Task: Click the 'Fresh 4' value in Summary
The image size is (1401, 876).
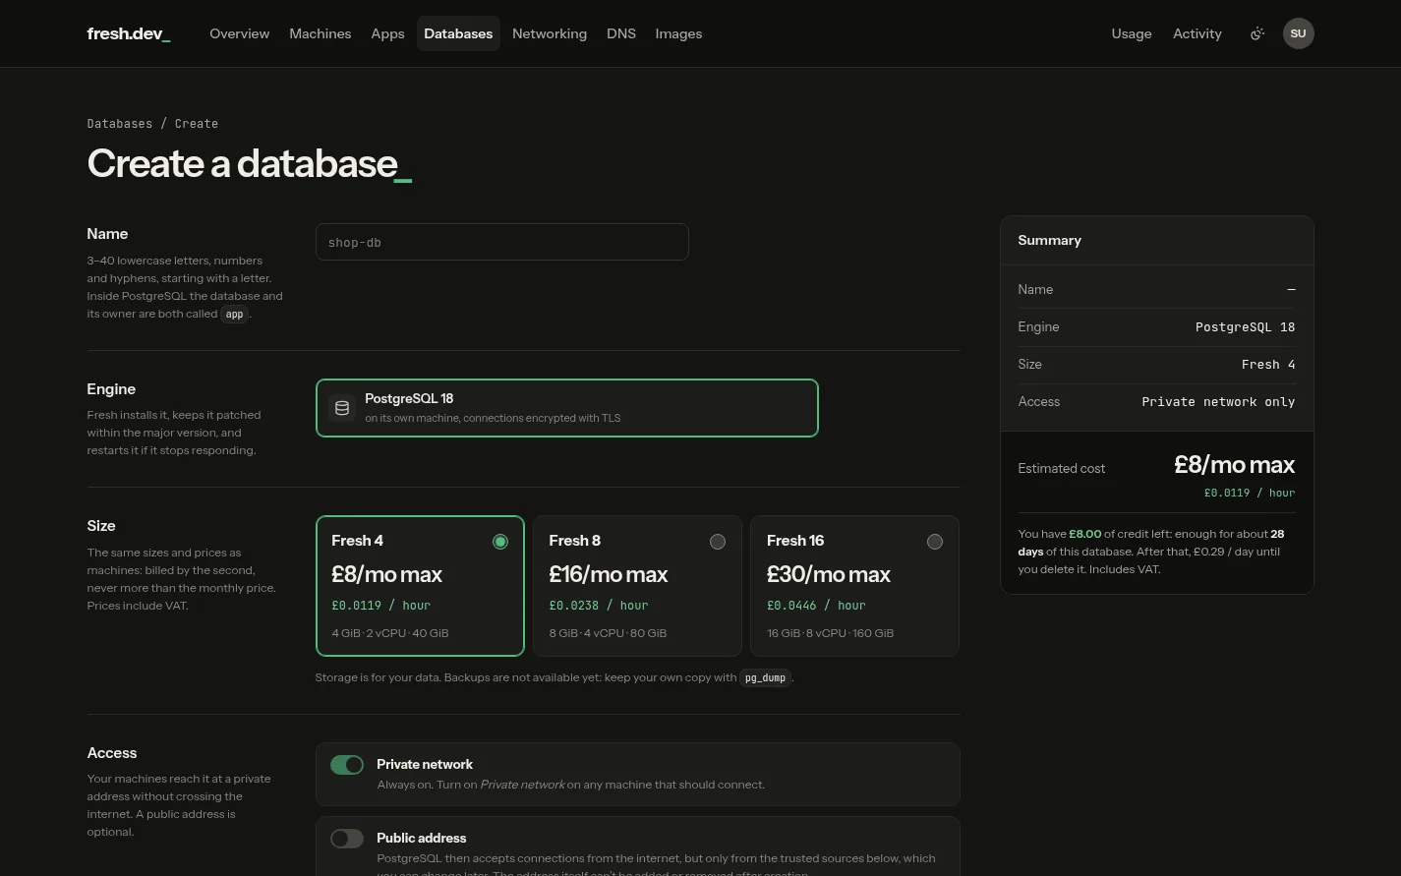Action: [1268, 365]
